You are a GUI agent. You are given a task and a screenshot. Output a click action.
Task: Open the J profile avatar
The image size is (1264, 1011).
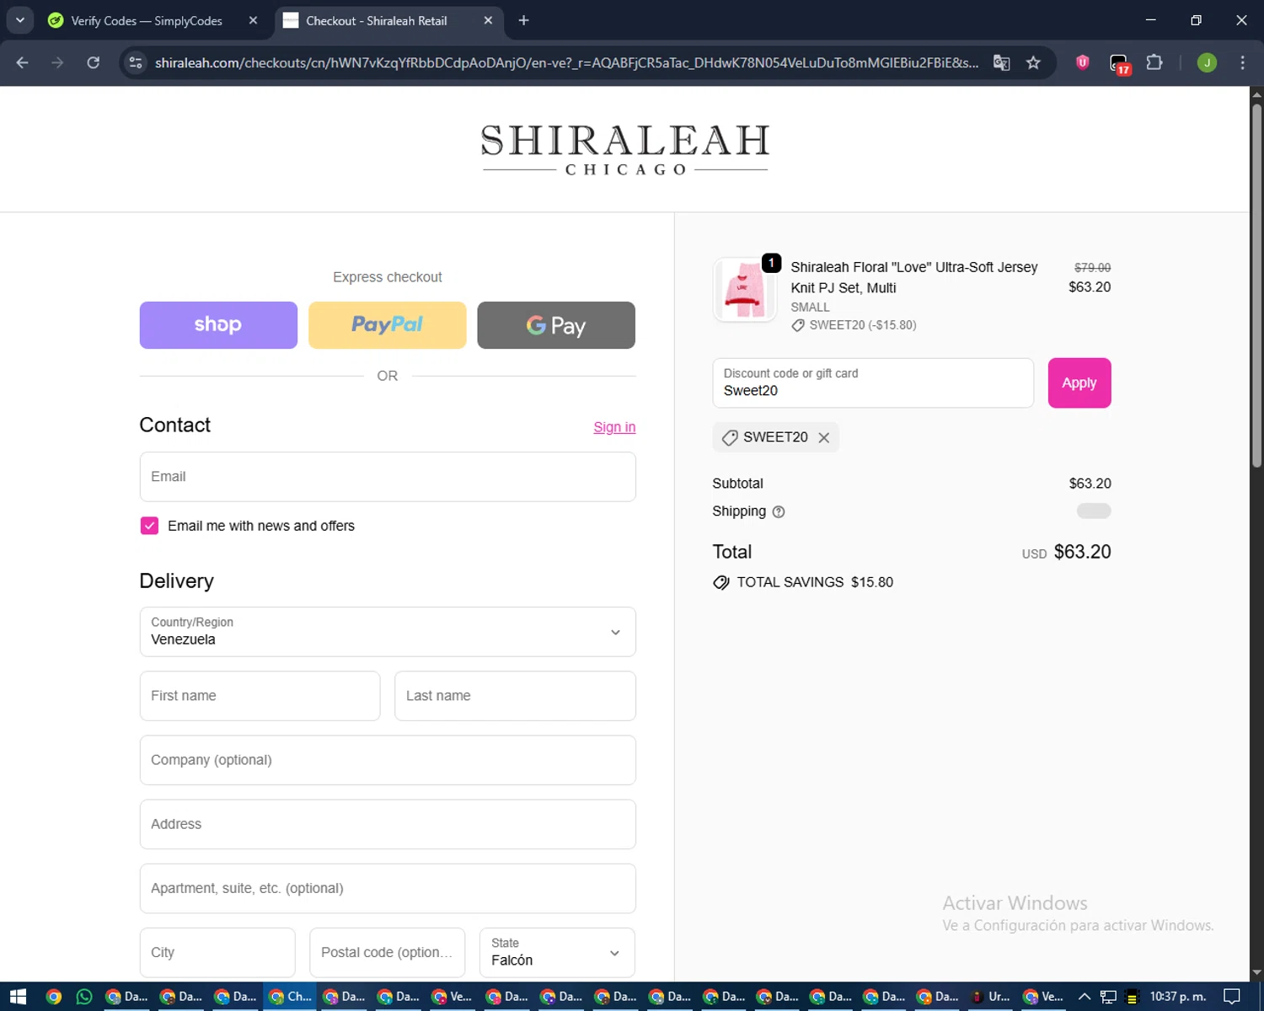coord(1207,62)
